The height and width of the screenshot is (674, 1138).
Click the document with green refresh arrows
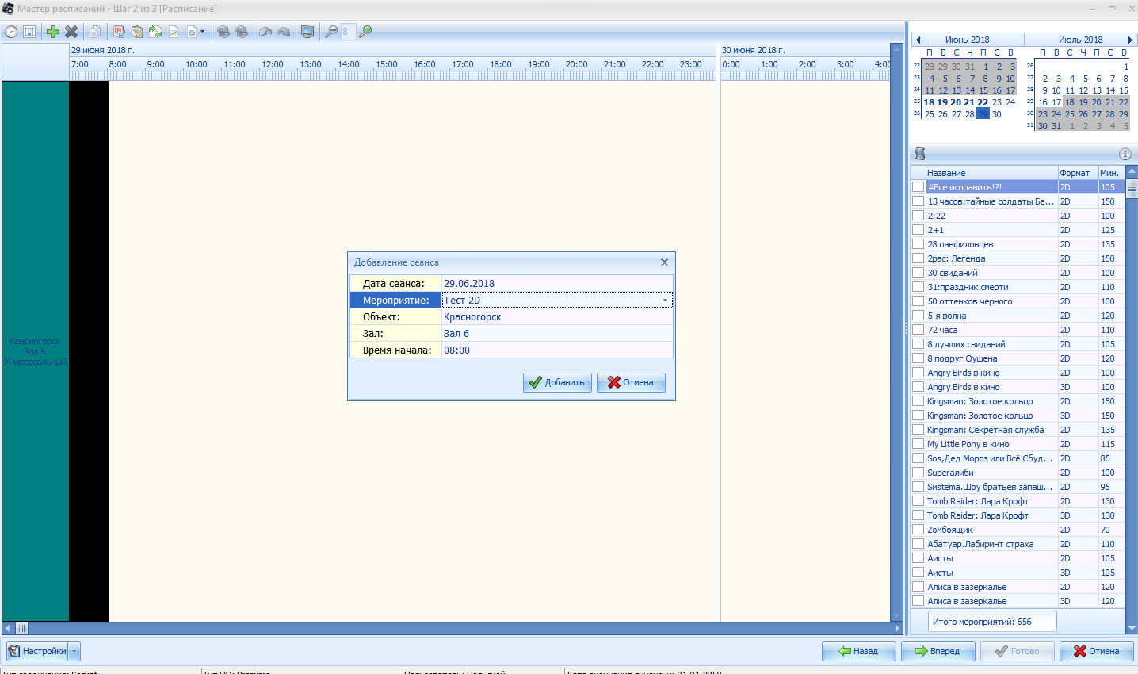[x=155, y=32]
